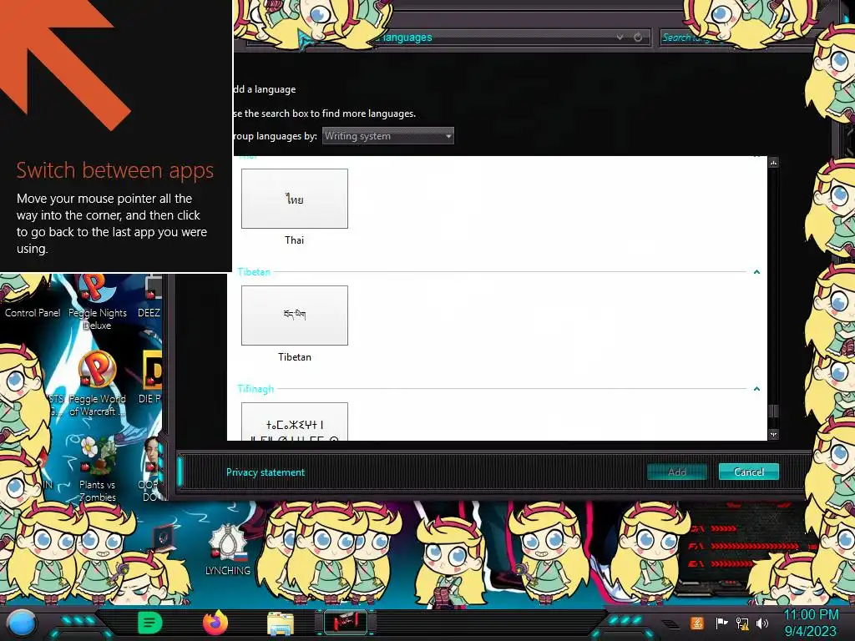Click the Tibetan group header text
The image size is (855, 641).
(x=254, y=271)
